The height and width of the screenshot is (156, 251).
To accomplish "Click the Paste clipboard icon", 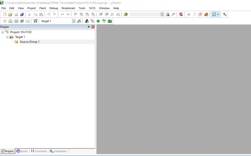I will pyautogui.click(x=41, y=14).
